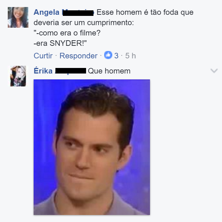
Task: Expand the chevron menu on Érika's comment
Action: pyautogui.click(x=214, y=71)
